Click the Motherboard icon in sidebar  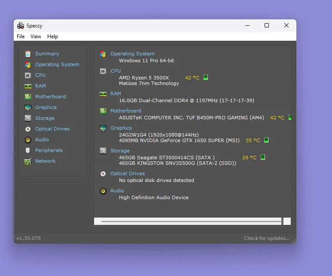pyautogui.click(x=28, y=97)
